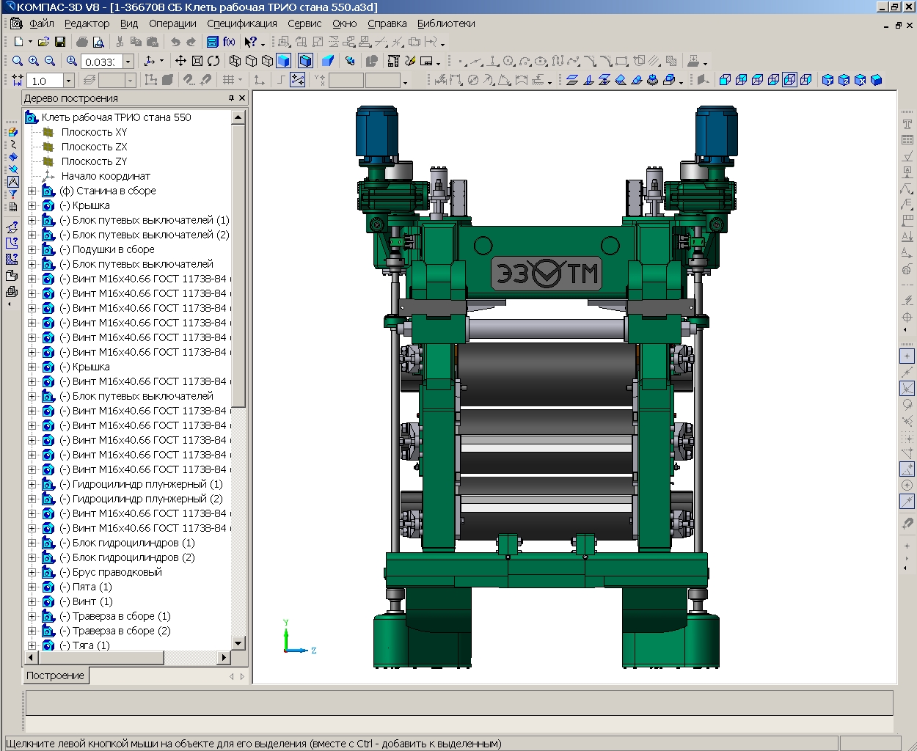Select the Pan view tool
The width and height of the screenshot is (917, 751).
click(180, 61)
